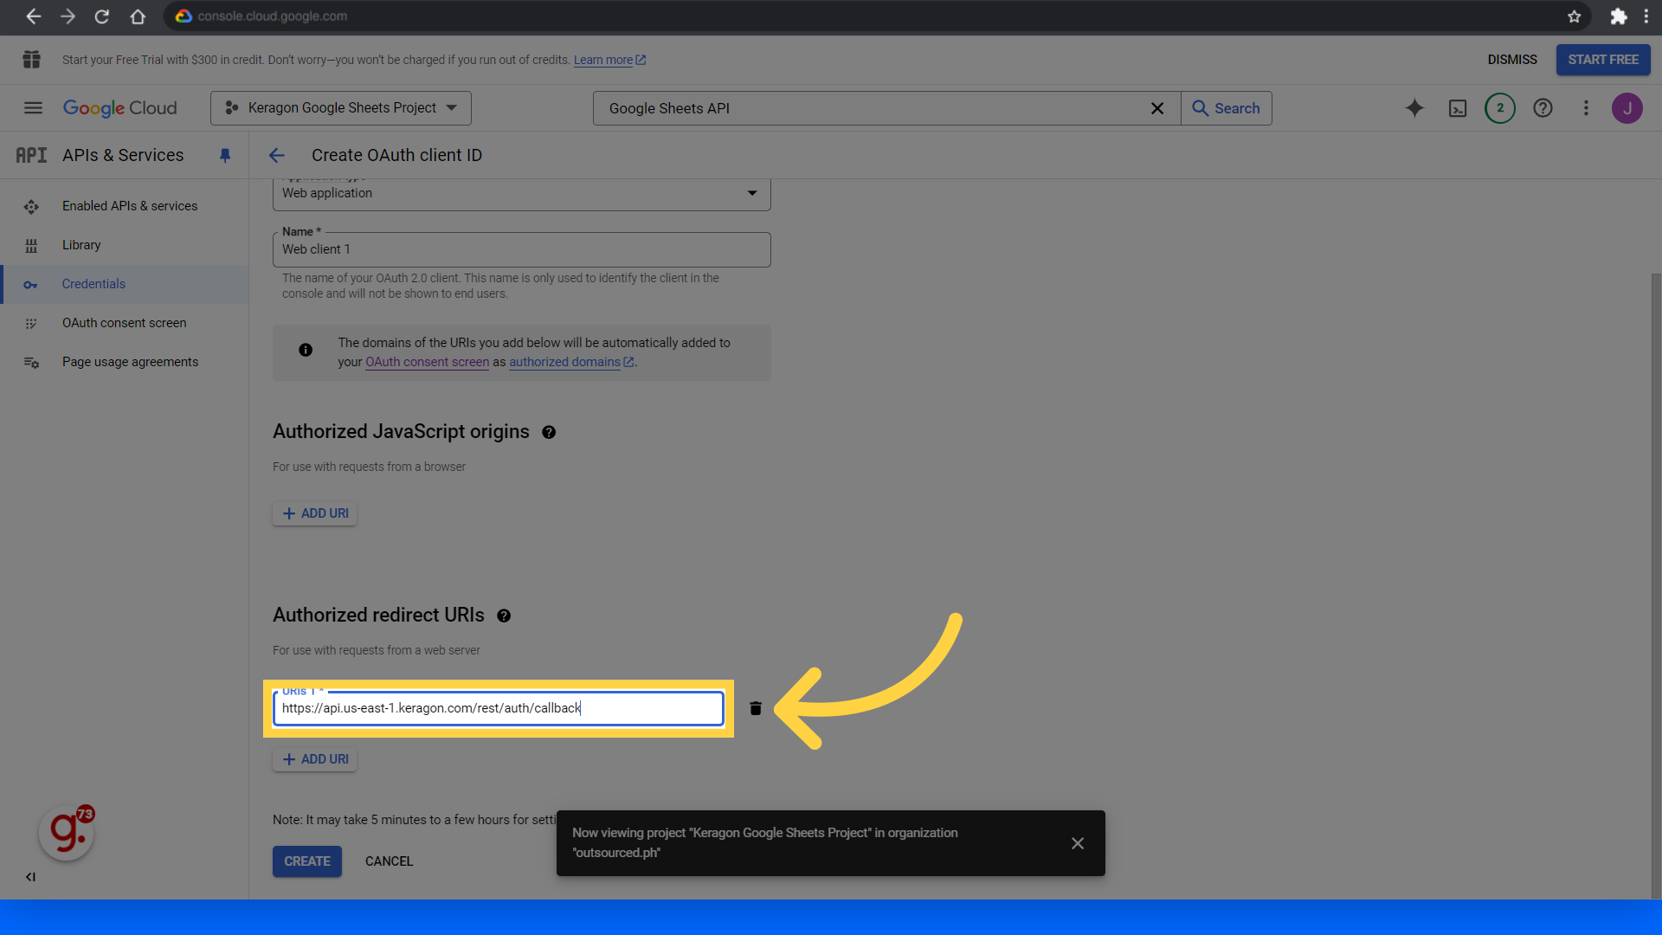1662x935 pixels.
Task: Open the user profile avatar J
Action: click(1627, 108)
